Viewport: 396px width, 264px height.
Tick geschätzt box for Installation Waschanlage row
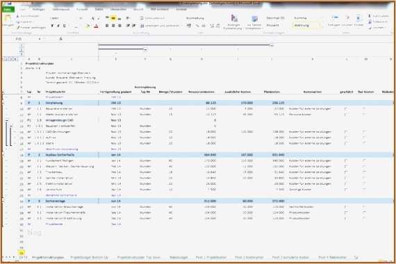[x=346, y=207]
